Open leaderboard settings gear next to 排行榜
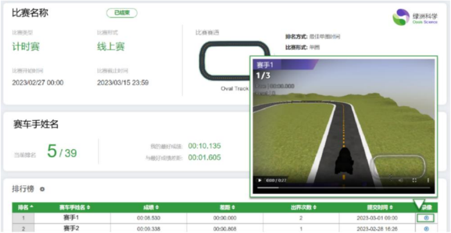Image resolution: width=451 pixels, height=233 pixels. click(43, 189)
